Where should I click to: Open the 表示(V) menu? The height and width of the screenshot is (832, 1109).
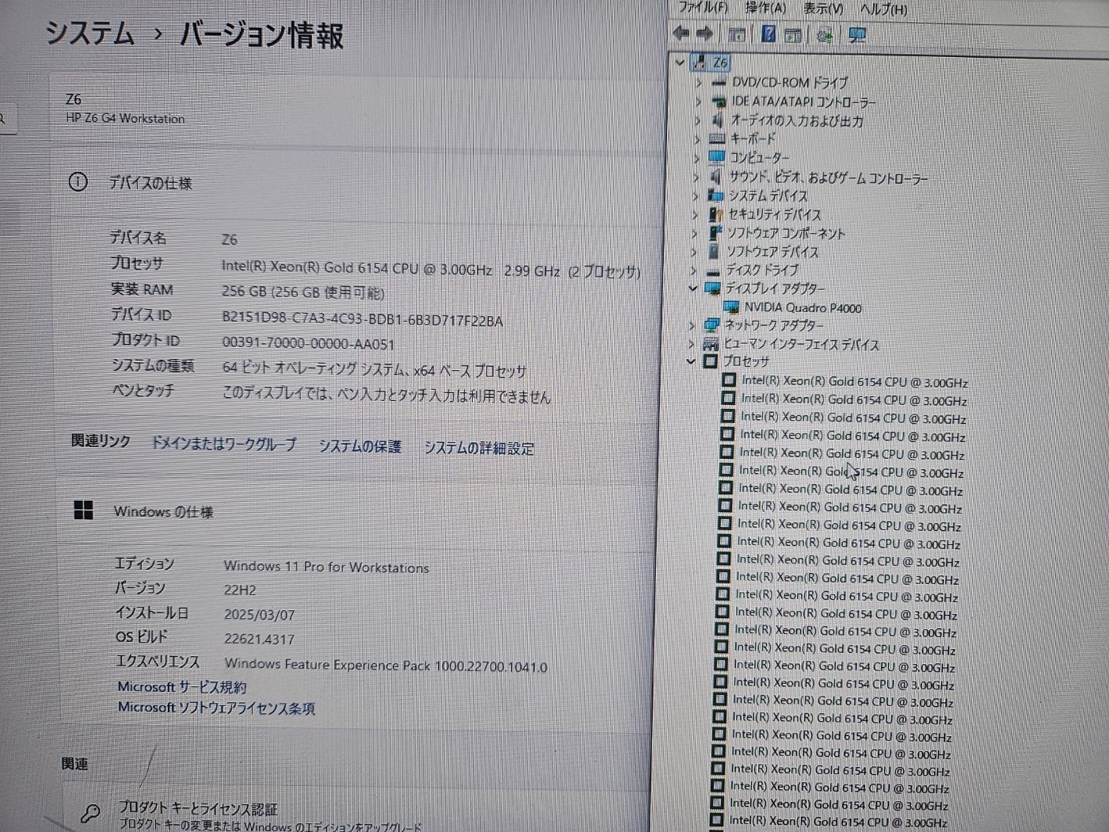point(823,8)
